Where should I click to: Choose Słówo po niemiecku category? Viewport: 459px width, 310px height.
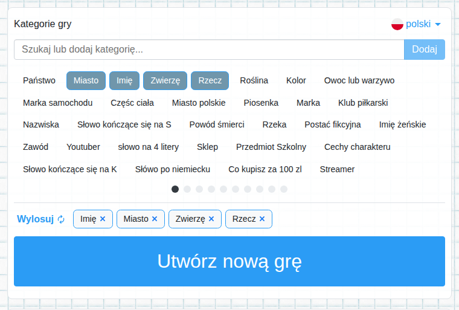pyautogui.click(x=172, y=169)
